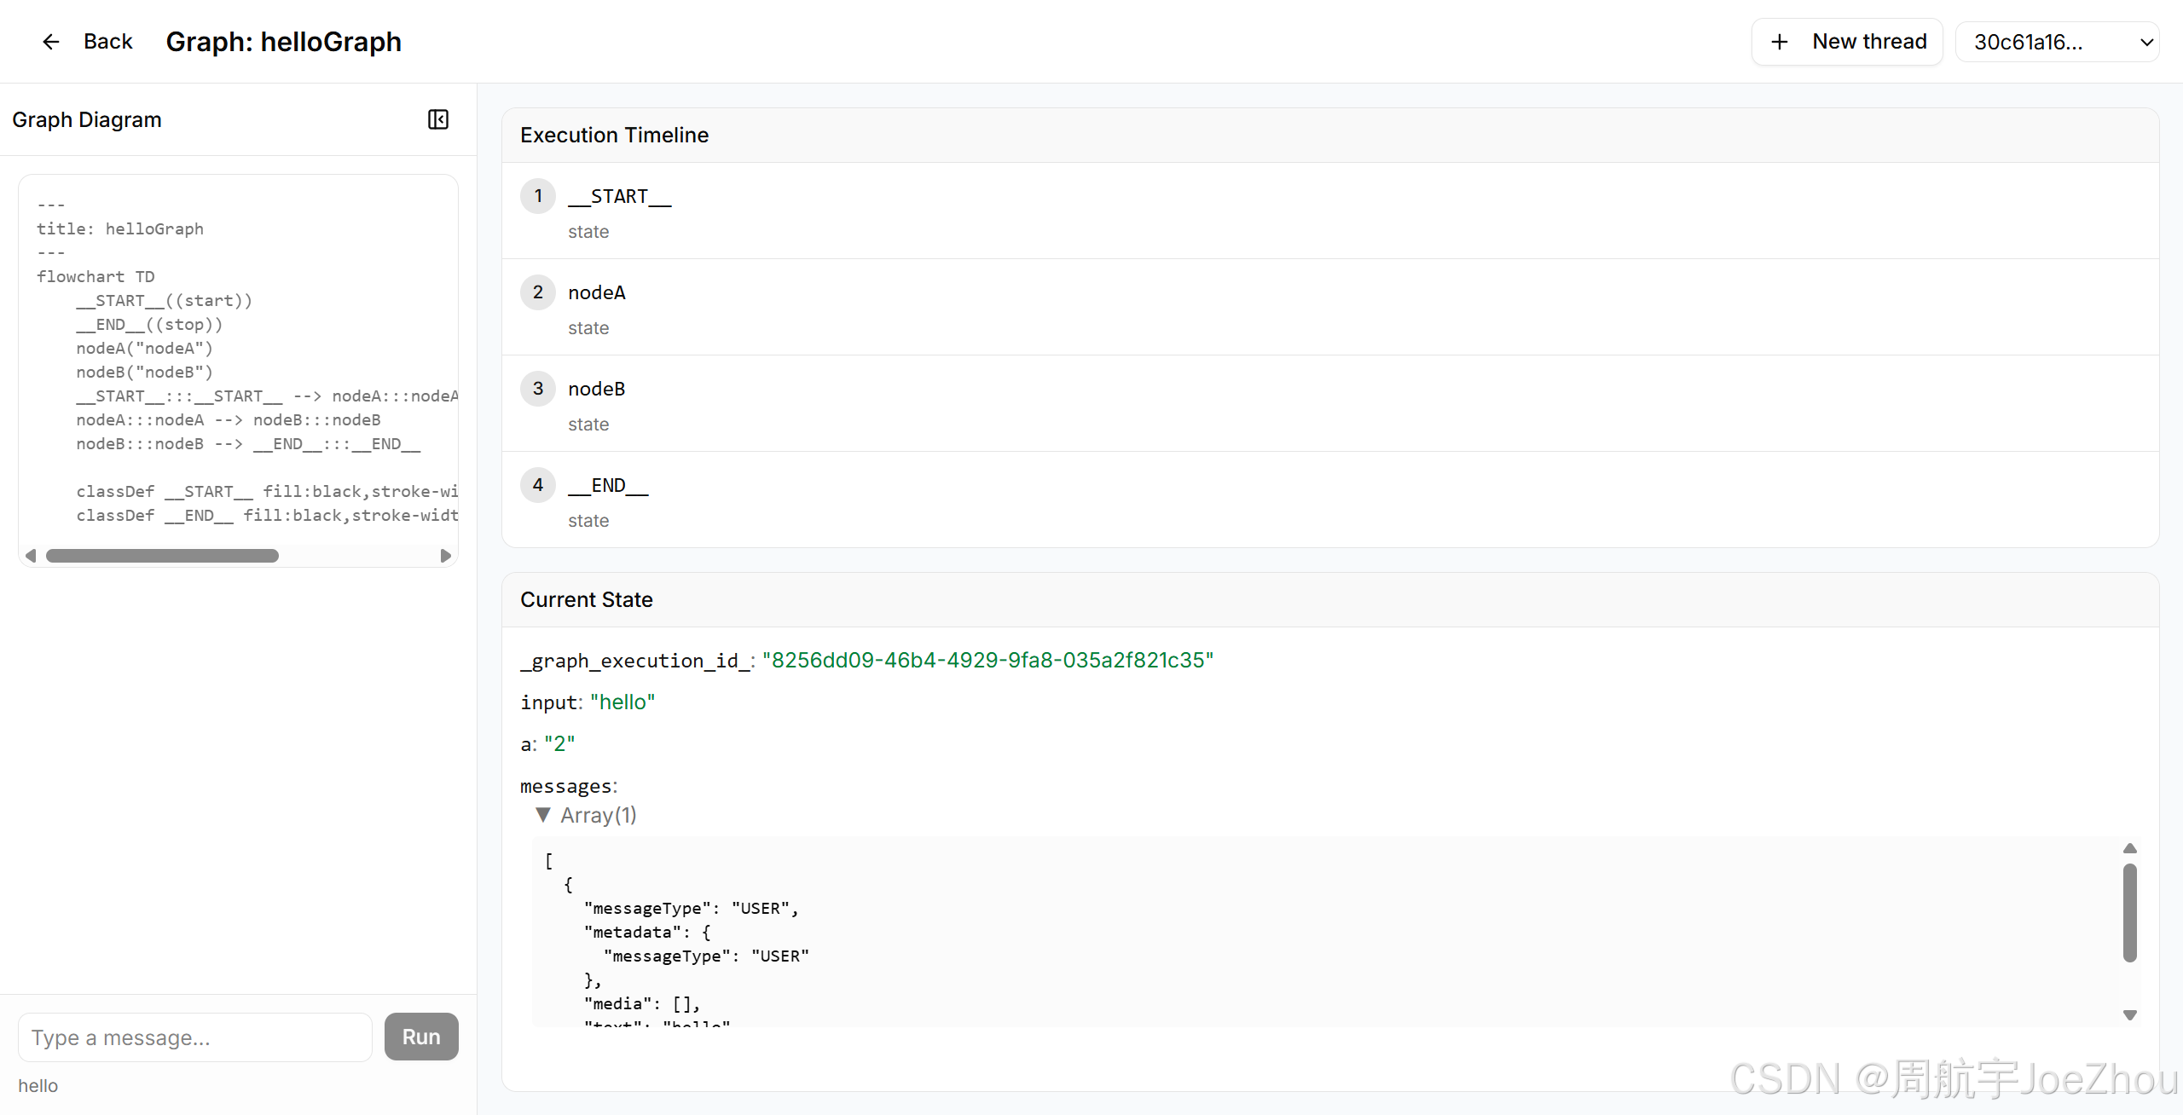The image size is (2183, 1115).
Task: Click the 'hello' message below the input
Action: tap(38, 1085)
